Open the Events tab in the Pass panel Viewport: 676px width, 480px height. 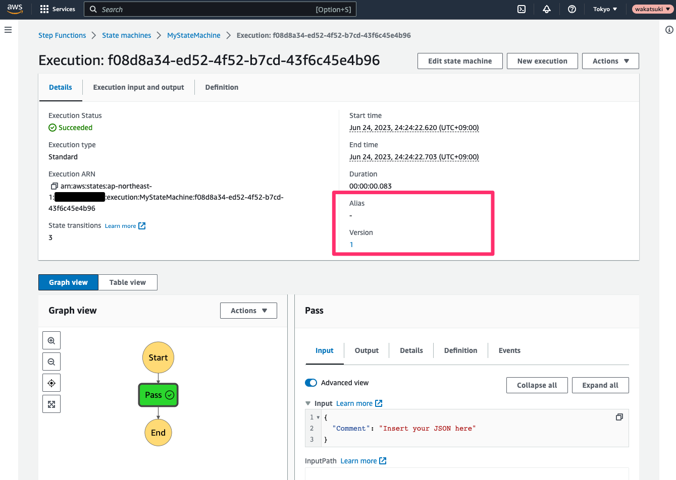pos(509,350)
